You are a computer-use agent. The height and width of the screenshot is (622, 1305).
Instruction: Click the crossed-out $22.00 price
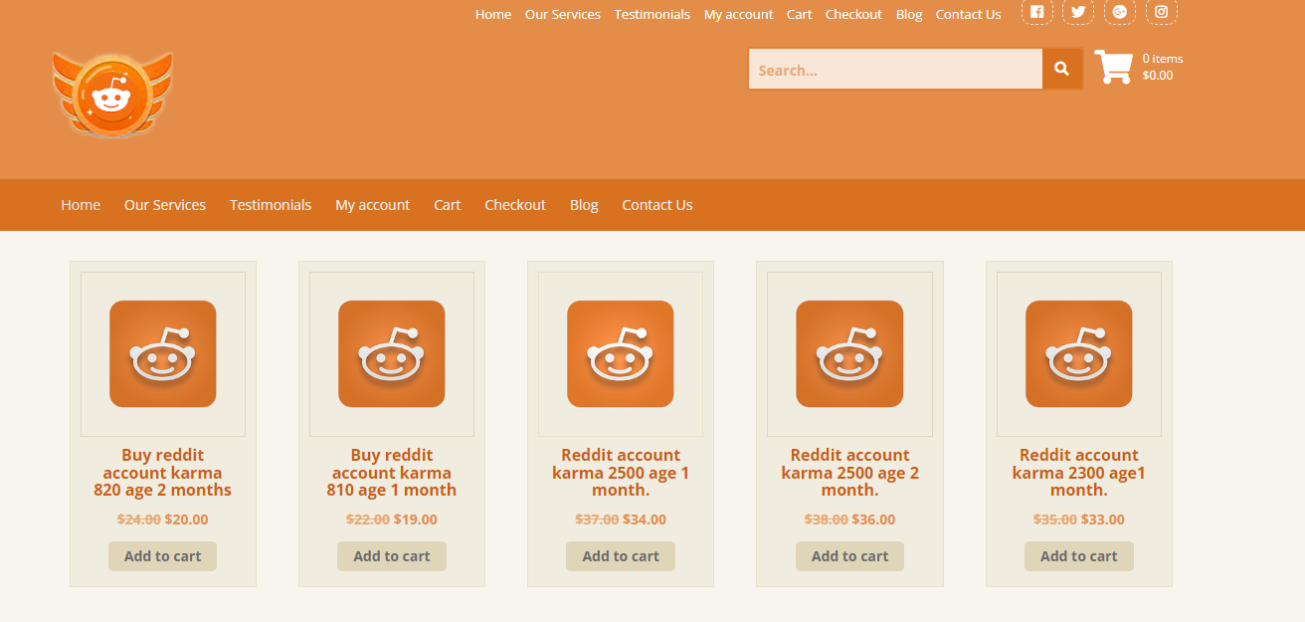coord(368,519)
